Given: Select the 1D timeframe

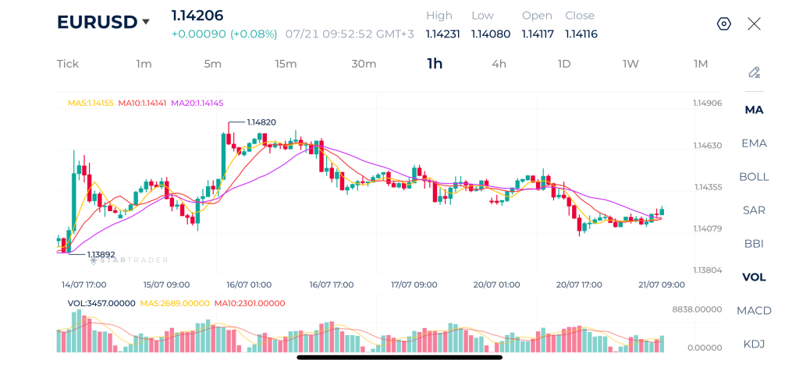Looking at the screenshot, I should pyautogui.click(x=564, y=64).
